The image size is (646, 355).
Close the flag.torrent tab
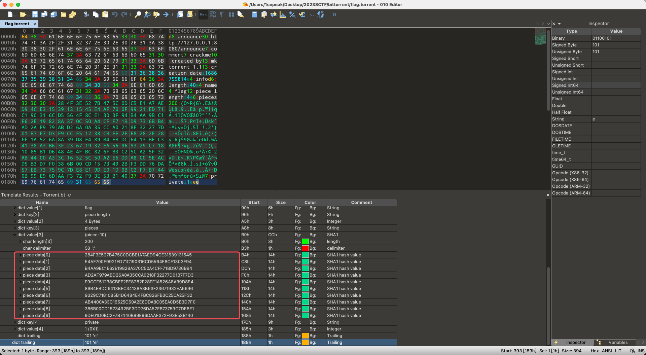34,24
